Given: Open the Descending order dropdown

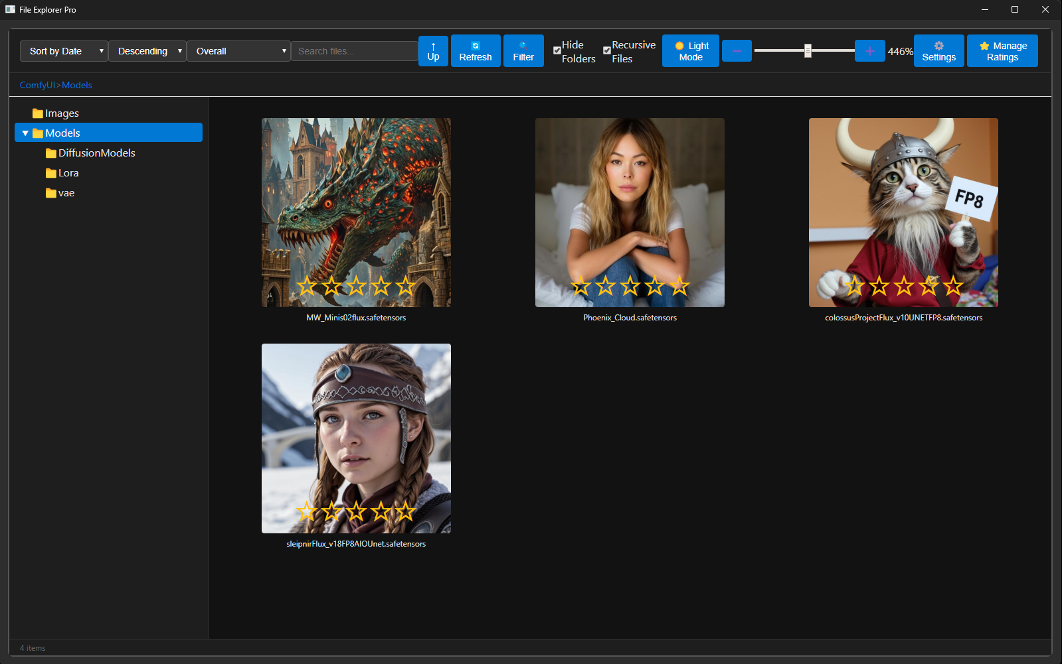Looking at the screenshot, I should point(147,51).
